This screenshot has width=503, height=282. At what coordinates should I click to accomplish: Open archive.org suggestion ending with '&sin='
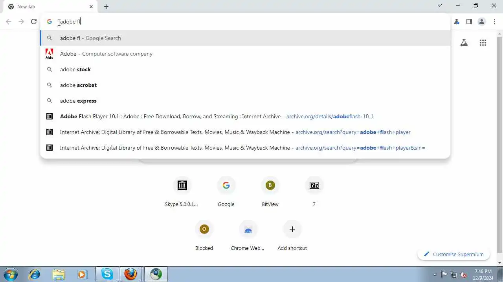pyautogui.click(x=245, y=148)
